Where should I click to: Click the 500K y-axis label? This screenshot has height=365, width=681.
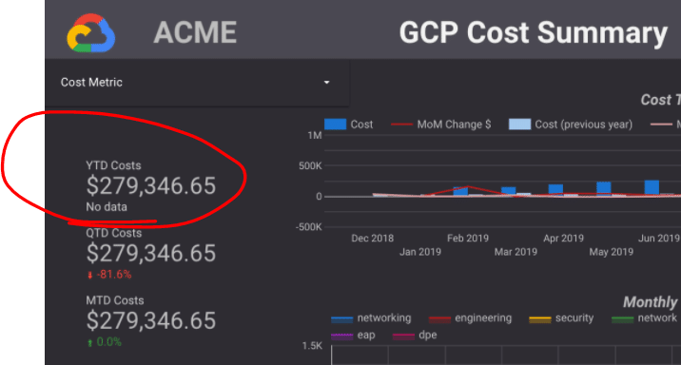[x=310, y=165]
